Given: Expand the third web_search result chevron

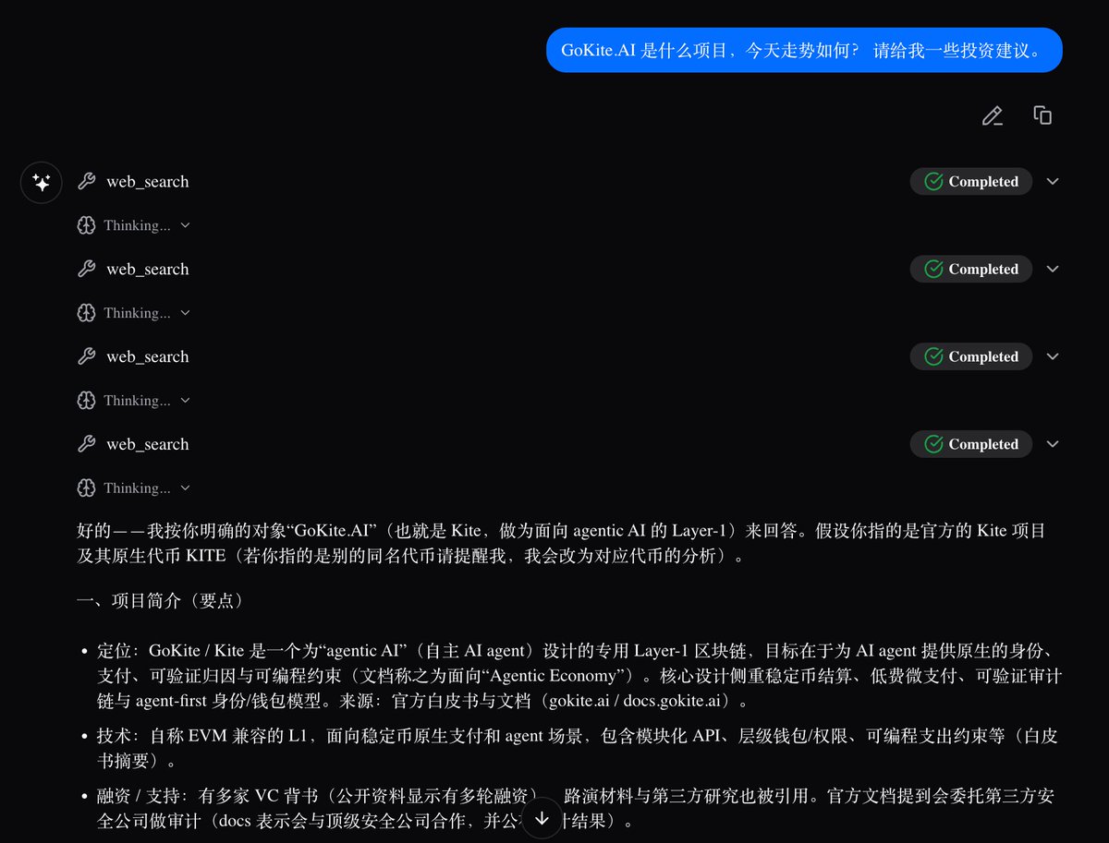Looking at the screenshot, I should tap(1053, 356).
